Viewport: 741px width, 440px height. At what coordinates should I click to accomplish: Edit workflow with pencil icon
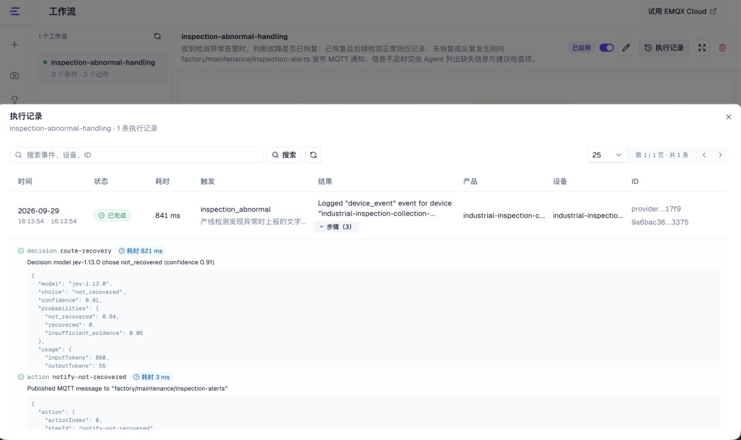[626, 48]
